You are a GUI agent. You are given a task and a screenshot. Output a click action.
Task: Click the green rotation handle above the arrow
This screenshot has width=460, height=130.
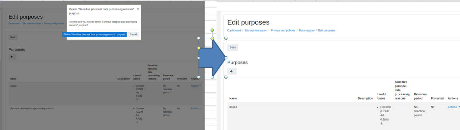[212, 30]
